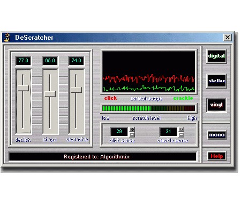
Task: Click the 'crackle sense' label
Action: coord(172,140)
